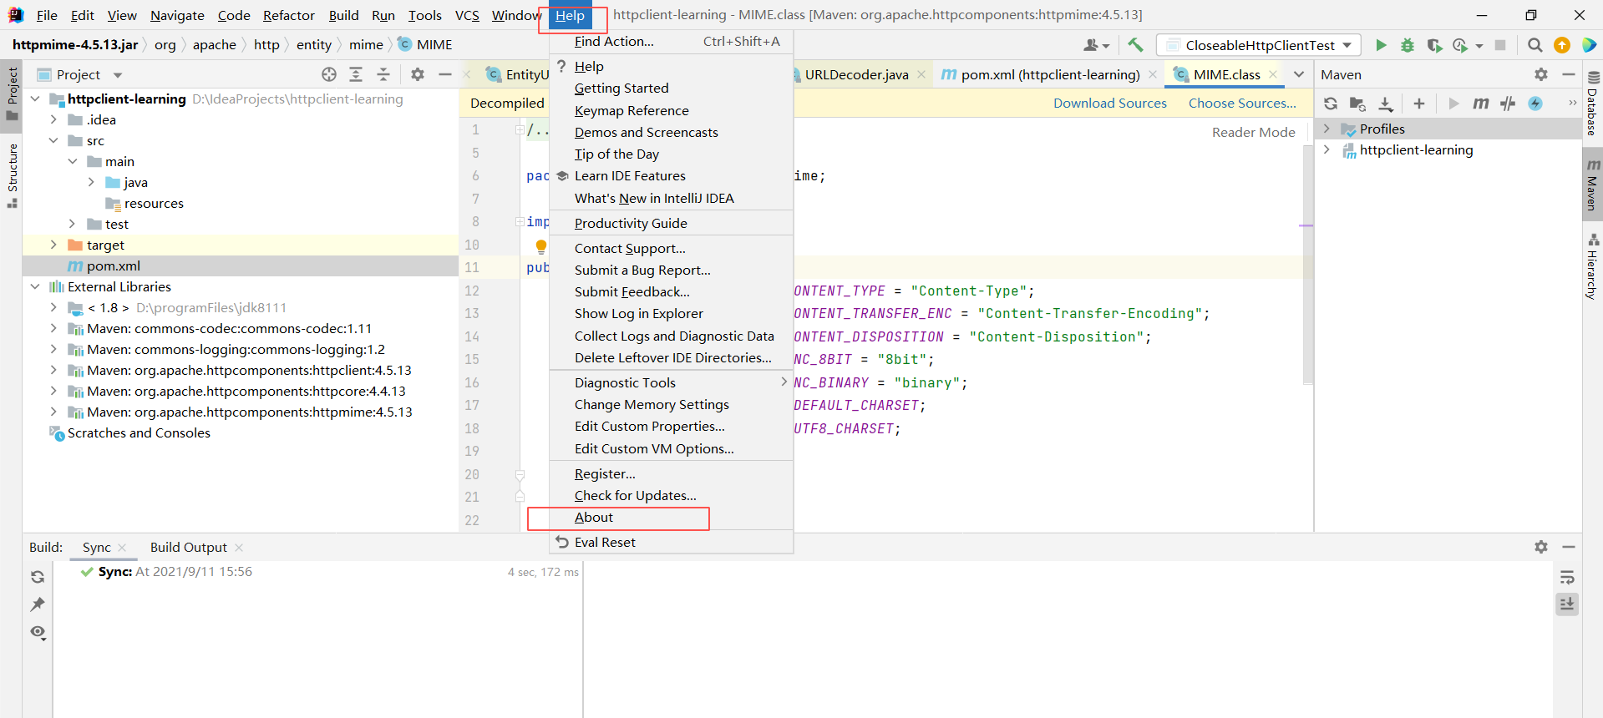Open the Refactor menu
This screenshot has height=718, width=1603.
(288, 15)
